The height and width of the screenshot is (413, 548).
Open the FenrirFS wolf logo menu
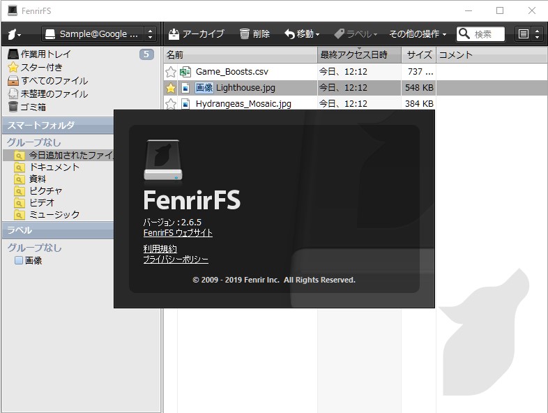[x=15, y=34]
